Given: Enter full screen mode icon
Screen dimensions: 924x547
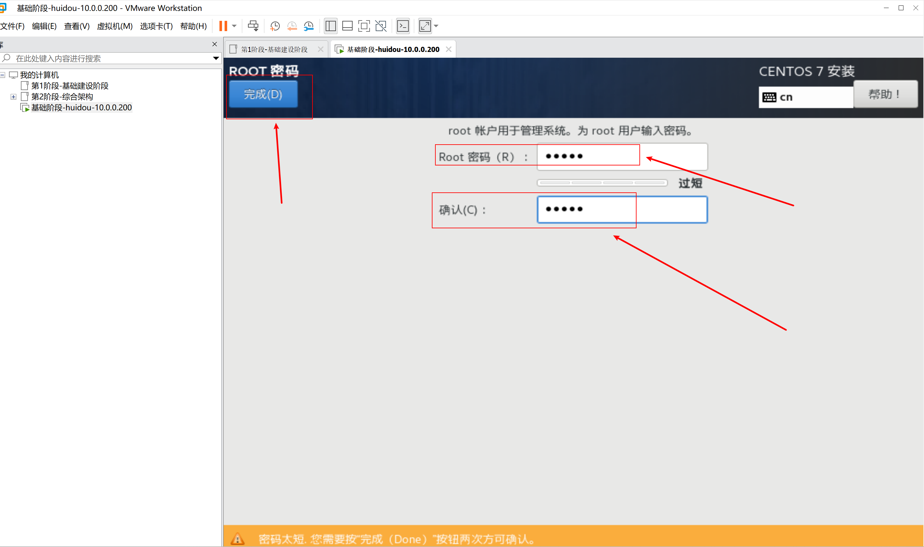Looking at the screenshot, I should pos(364,26).
